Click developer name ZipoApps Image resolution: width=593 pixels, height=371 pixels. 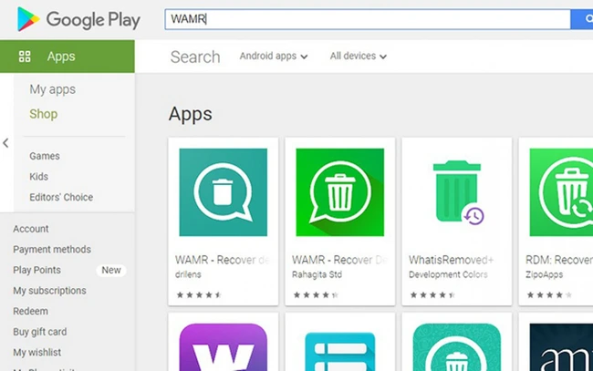click(x=544, y=274)
